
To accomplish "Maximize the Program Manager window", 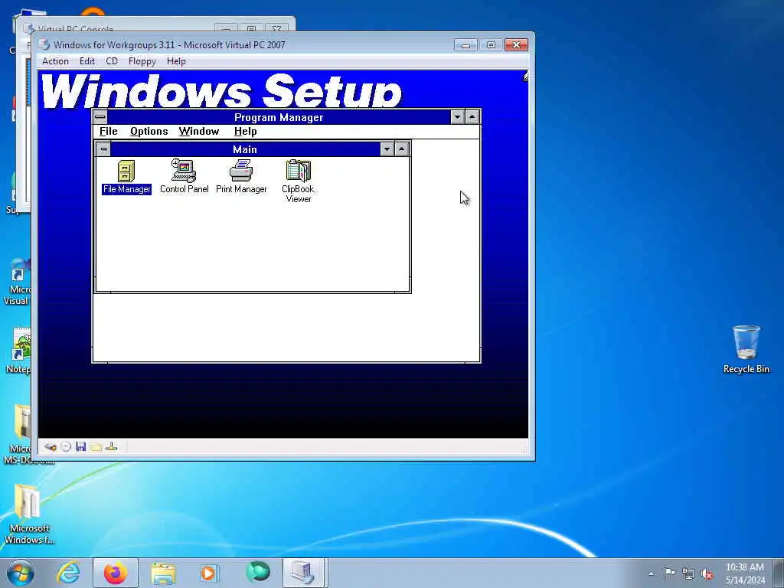I will pos(472,117).
